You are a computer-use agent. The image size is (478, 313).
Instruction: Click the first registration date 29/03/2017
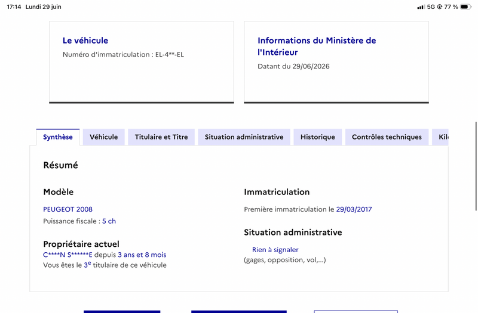coord(354,209)
